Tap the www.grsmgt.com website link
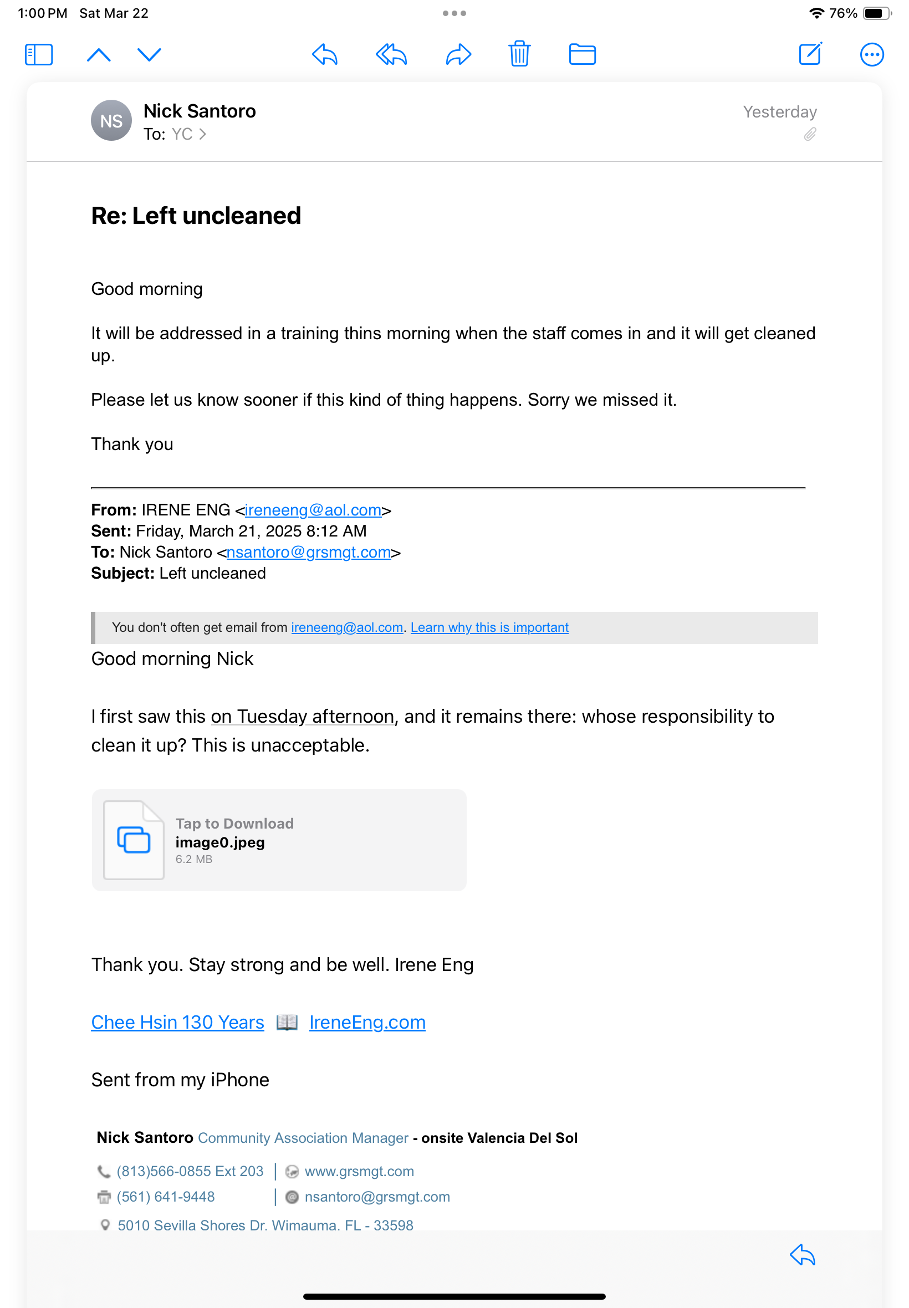Screen dimensions: 909x1308 (359, 1171)
